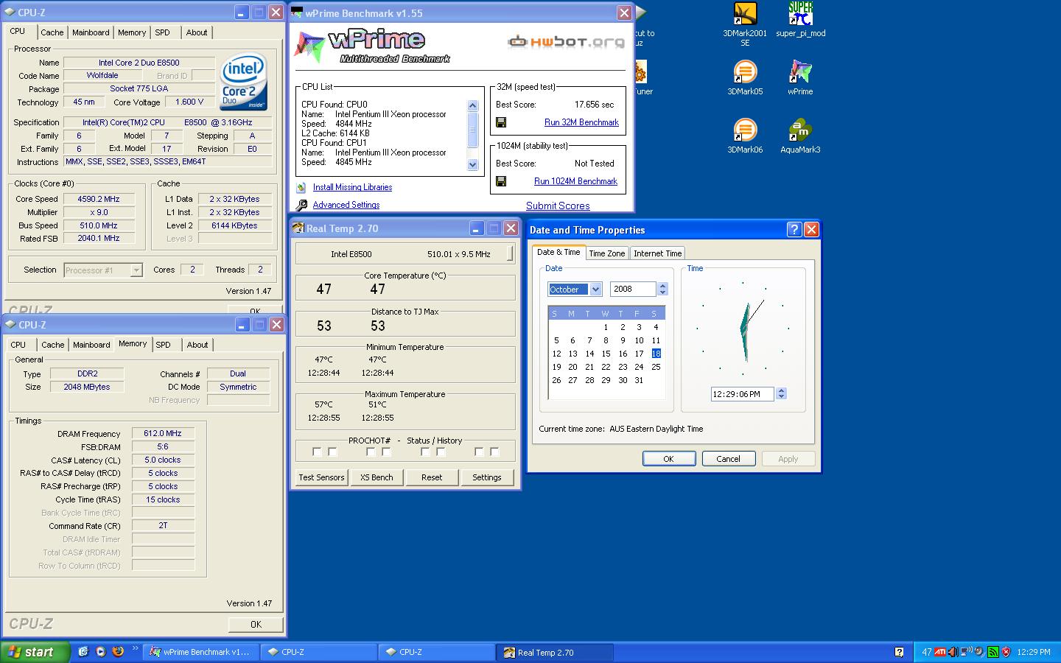Open wPrime Advanced Settings link
This screenshot has width=1061, height=663.
point(346,206)
